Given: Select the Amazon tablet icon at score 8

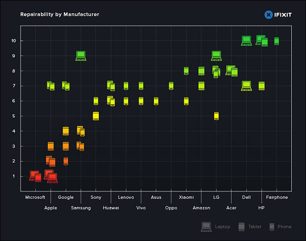Looking at the screenshot, I should 201,71.
